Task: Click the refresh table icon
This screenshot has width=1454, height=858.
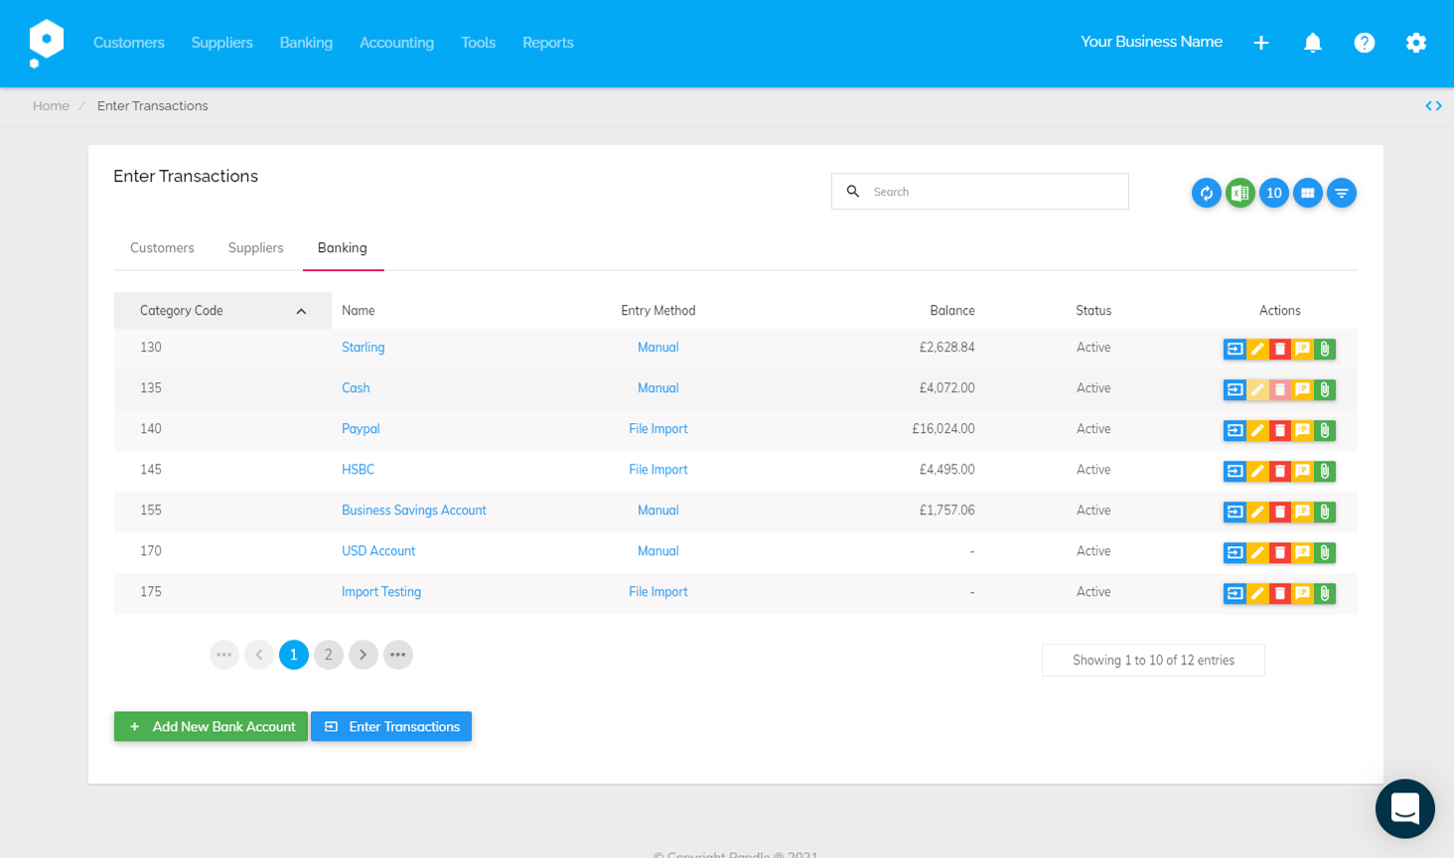Action: [x=1206, y=193]
